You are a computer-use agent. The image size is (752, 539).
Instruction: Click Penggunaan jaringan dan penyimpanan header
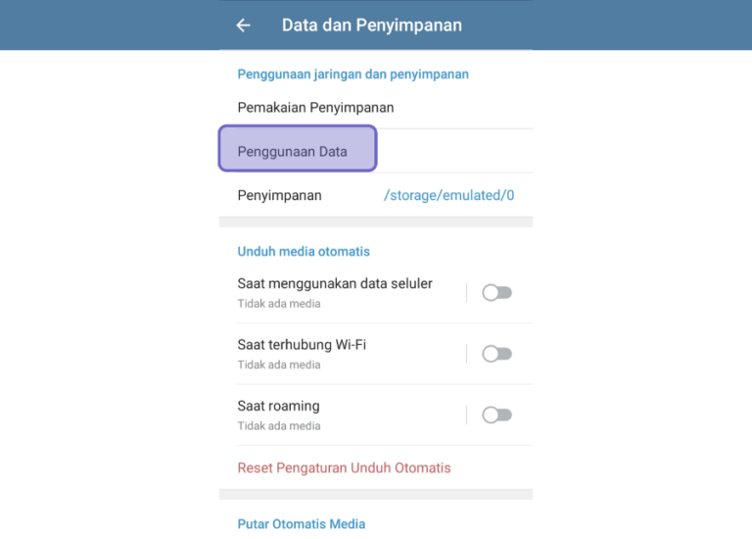tap(352, 74)
